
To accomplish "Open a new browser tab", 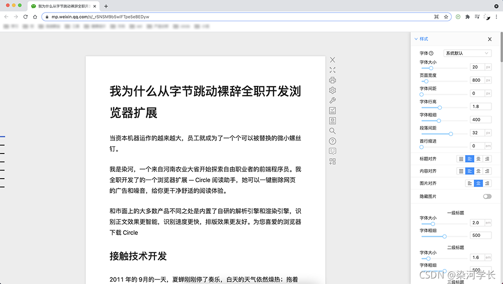I will [x=106, y=6].
